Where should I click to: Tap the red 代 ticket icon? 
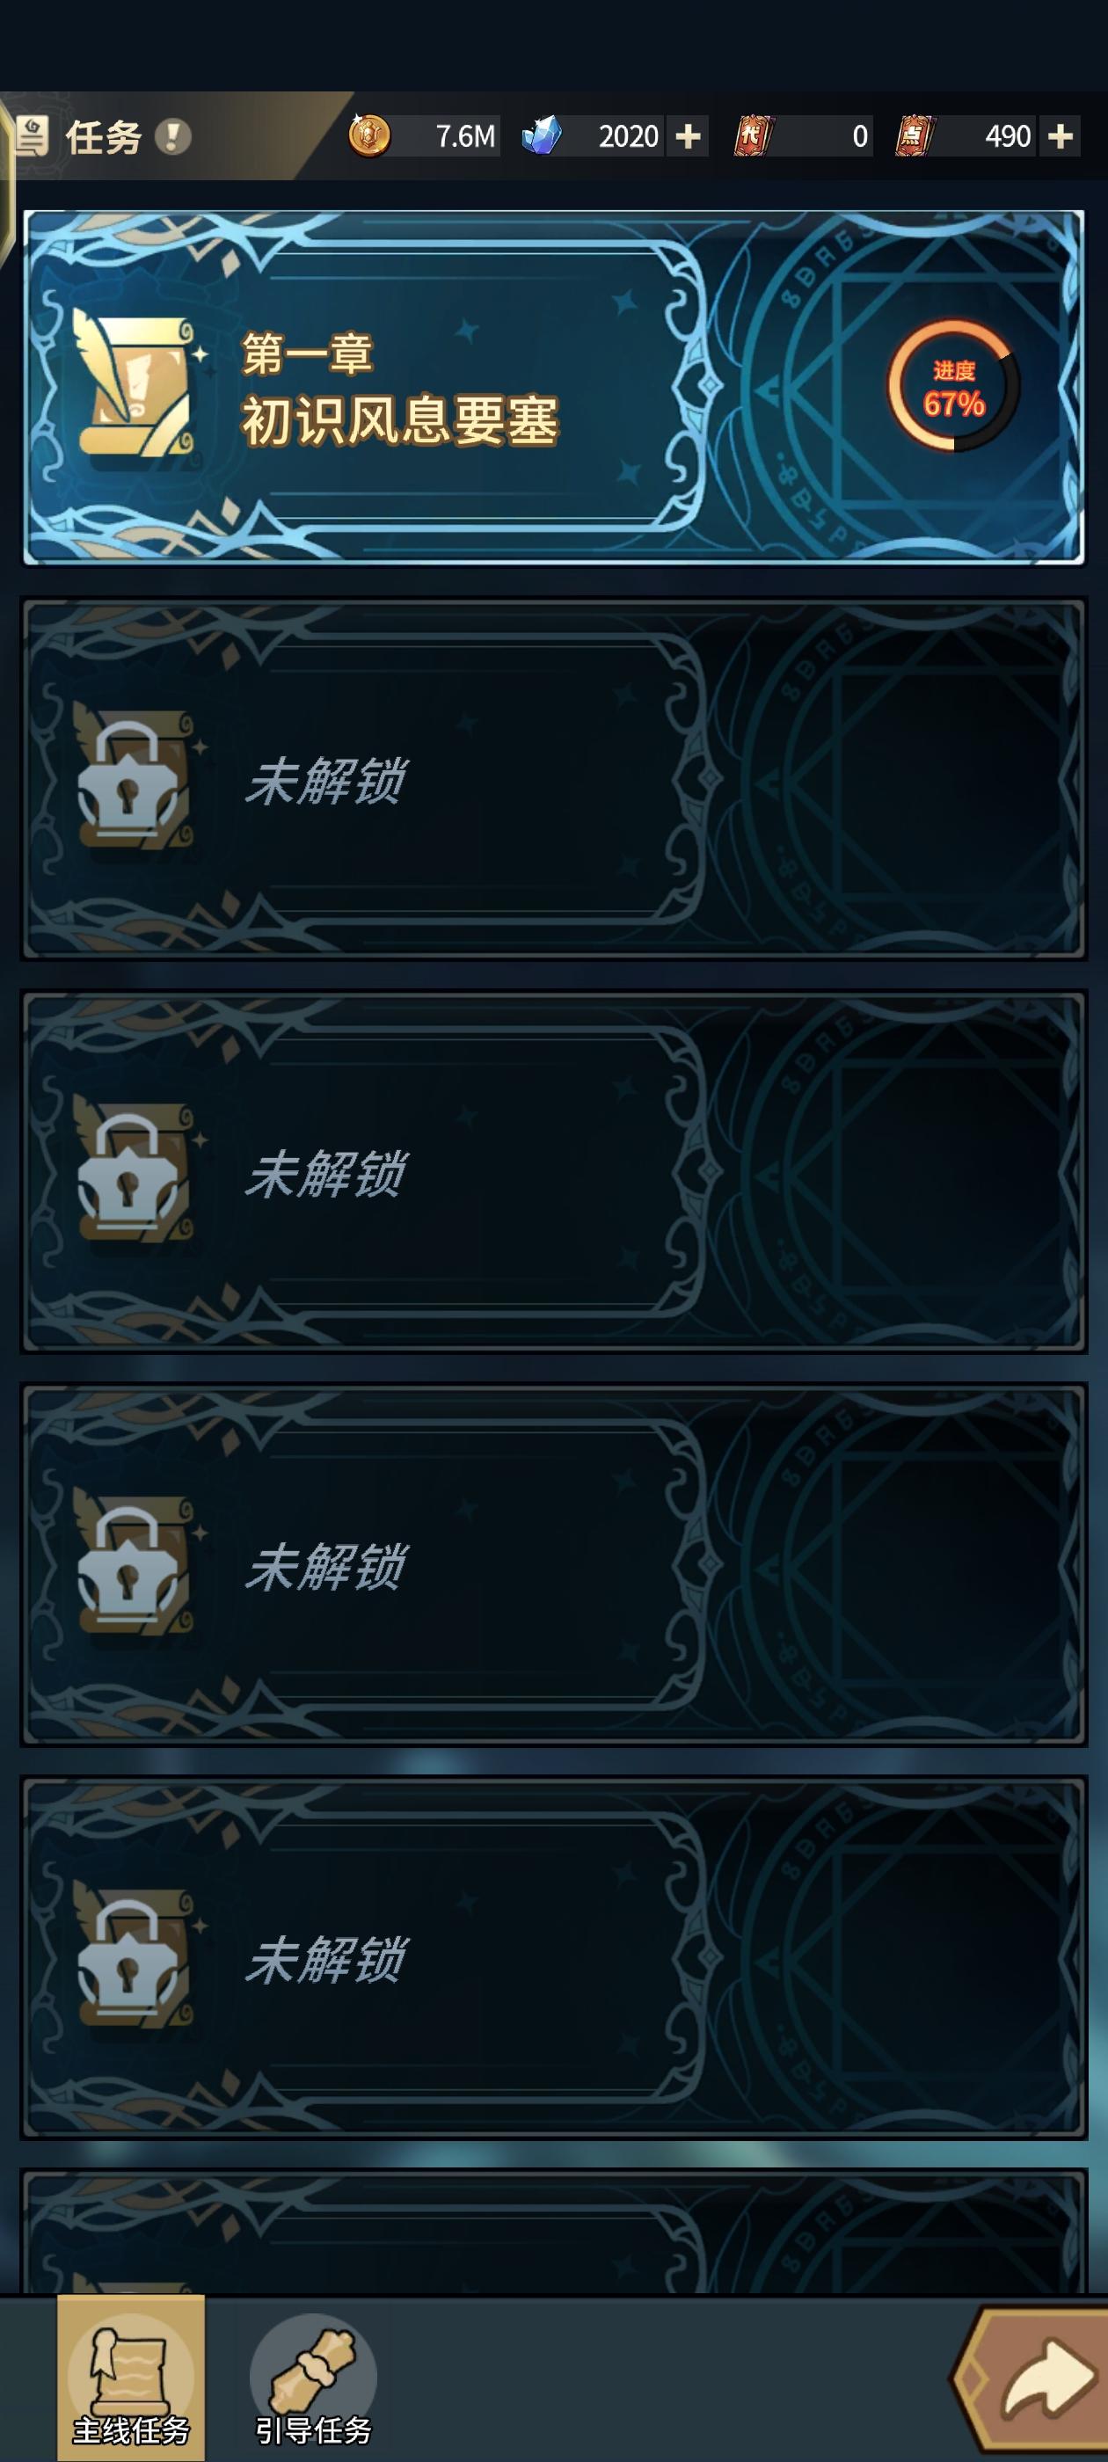pos(753,135)
